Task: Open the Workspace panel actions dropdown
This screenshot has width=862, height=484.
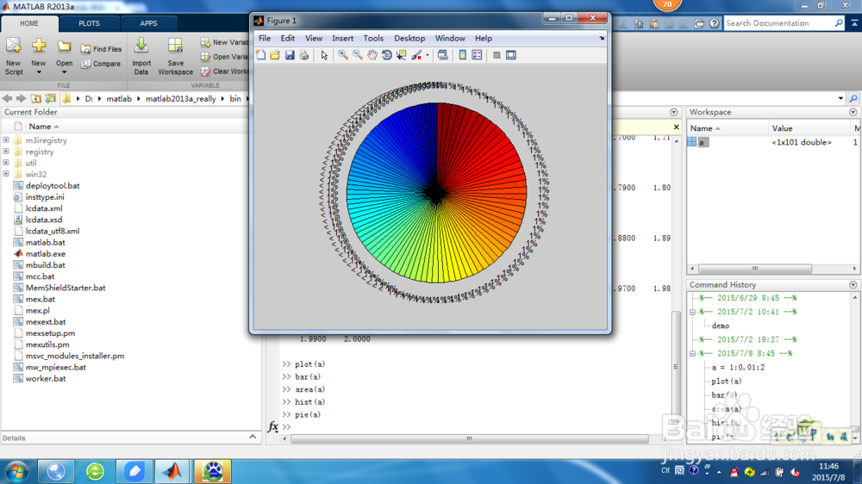Action: click(x=853, y=112)
